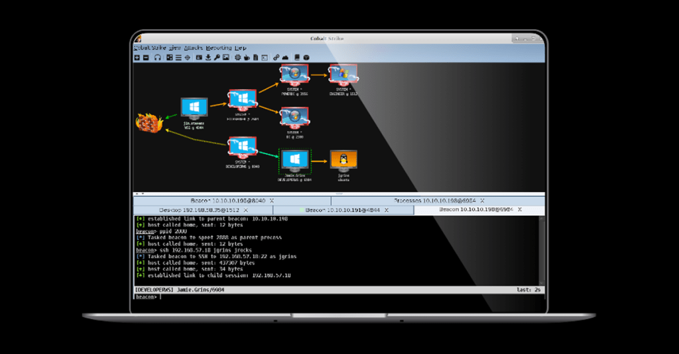Open the Attacks menu
Viewport: 679px width, 354px height.
(x=193, y=48)
